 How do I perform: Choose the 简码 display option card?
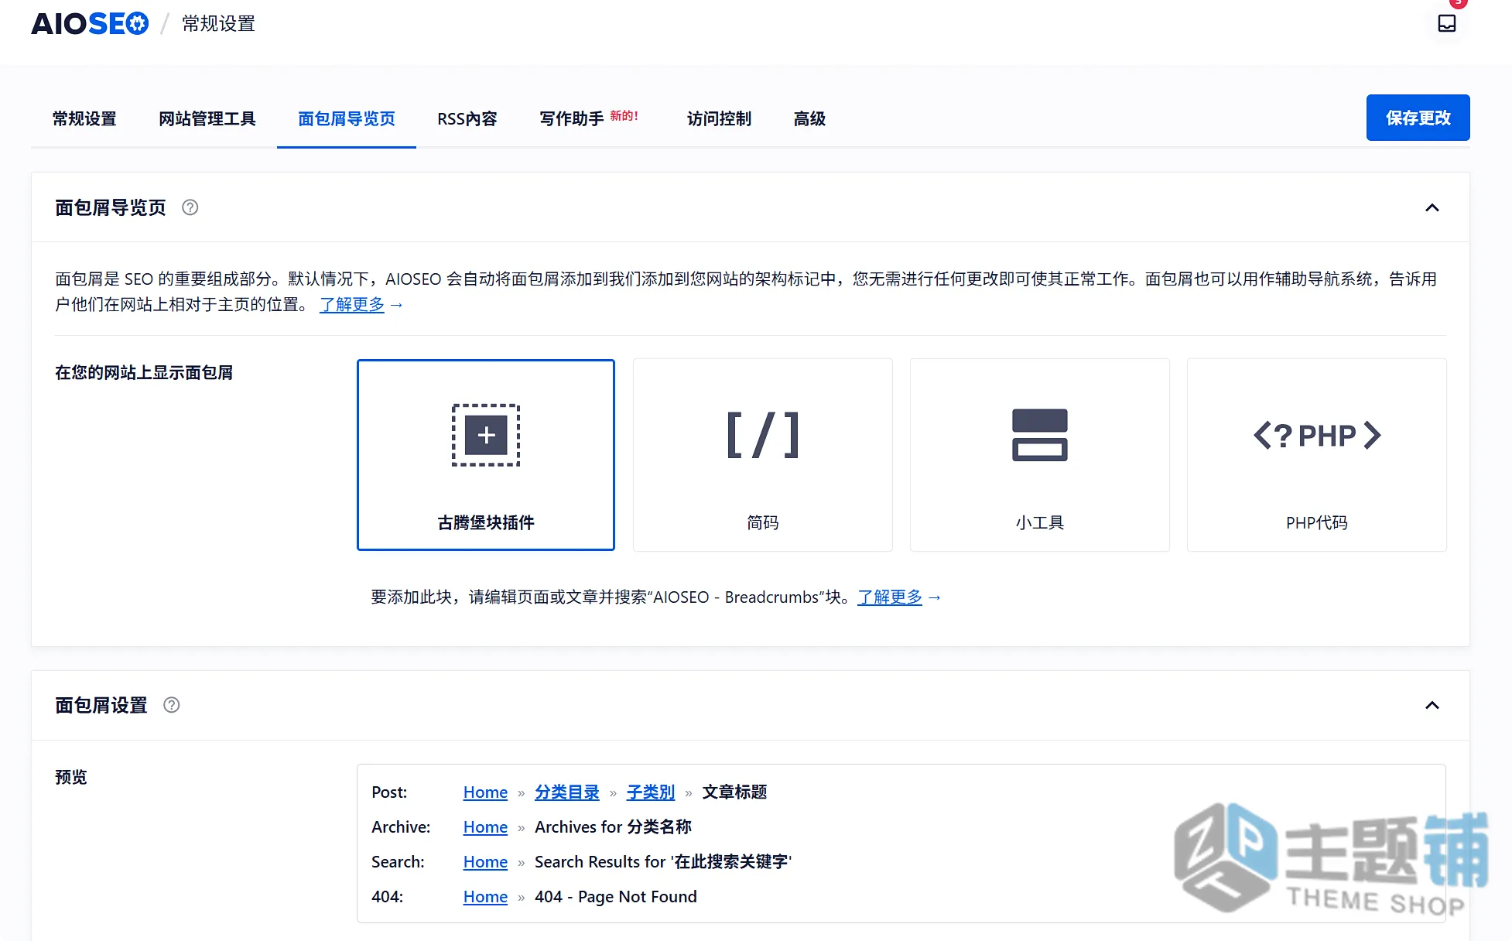pyautogui.click(x=763, y=455)
